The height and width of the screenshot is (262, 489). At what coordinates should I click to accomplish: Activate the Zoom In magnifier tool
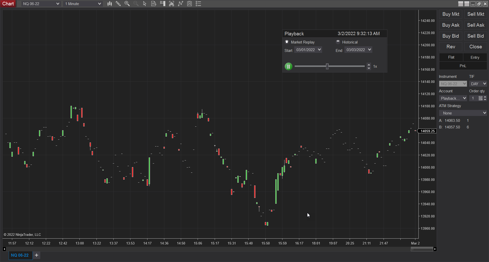pyautogui.click(x=127, y=4)
